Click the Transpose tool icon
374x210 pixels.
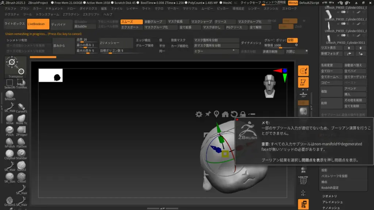click(15, 67)
